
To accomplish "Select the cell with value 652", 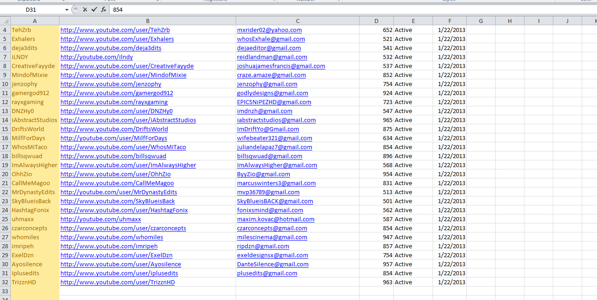I will 376,30.
